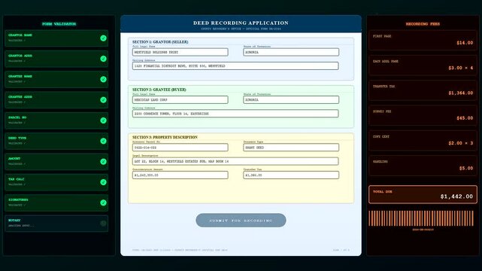Click the First Page fee $14.00
482x271 pixels.
tap(465, 43)
